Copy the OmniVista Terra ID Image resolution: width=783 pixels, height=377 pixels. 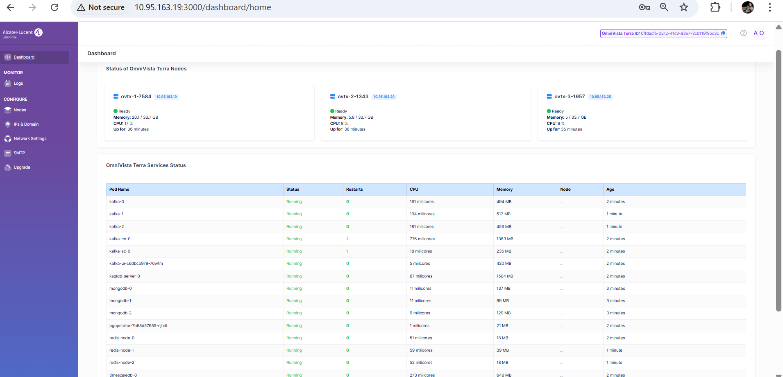723,34
